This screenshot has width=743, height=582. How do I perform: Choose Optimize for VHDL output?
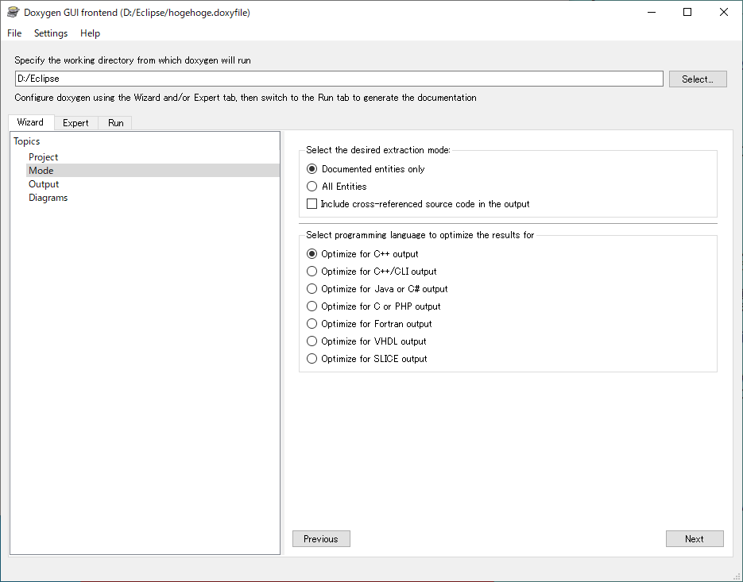[x=366, y=341]
